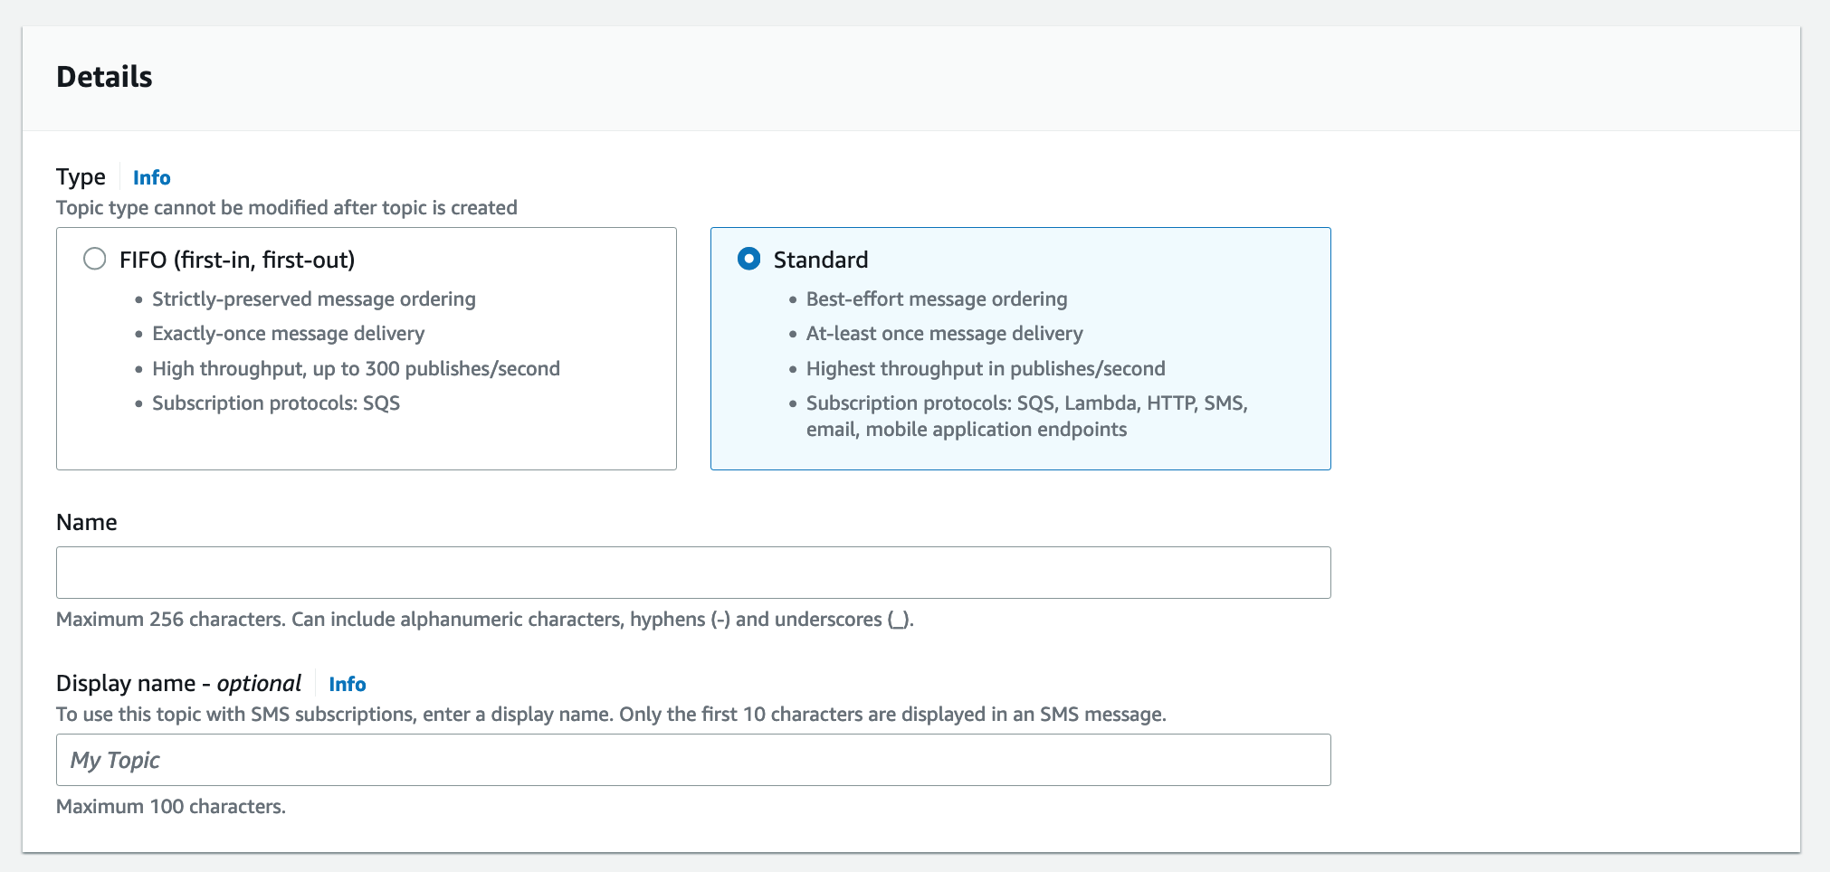The width and height of the screenshot is (1830, 872).
Task: Click "Exactly-once message delivery" bullet text
Action: click(x=288, y=334)
